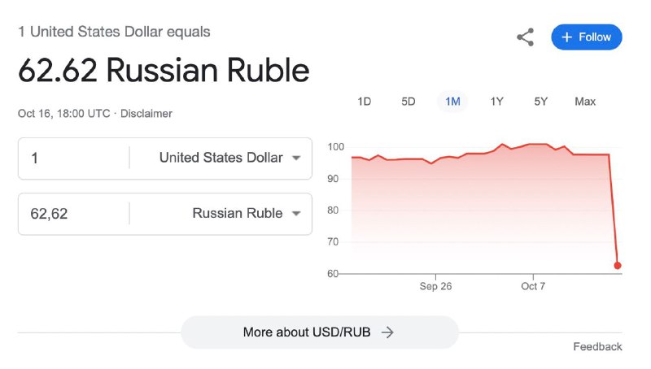Switch chart to 1Y range
The height and width of the screenshot is (369, 651).
click(496, 102)
